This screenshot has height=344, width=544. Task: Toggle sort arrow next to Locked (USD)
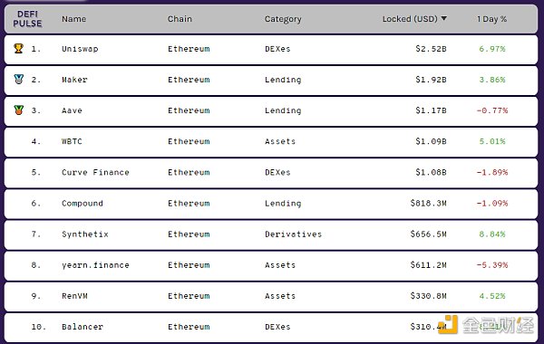tap(443, 18)
